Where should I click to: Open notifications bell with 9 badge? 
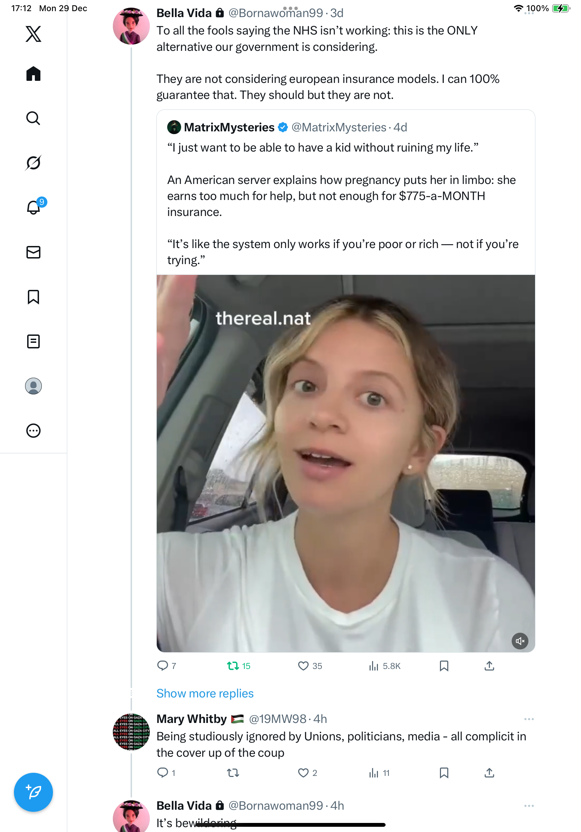coord(33,208)
